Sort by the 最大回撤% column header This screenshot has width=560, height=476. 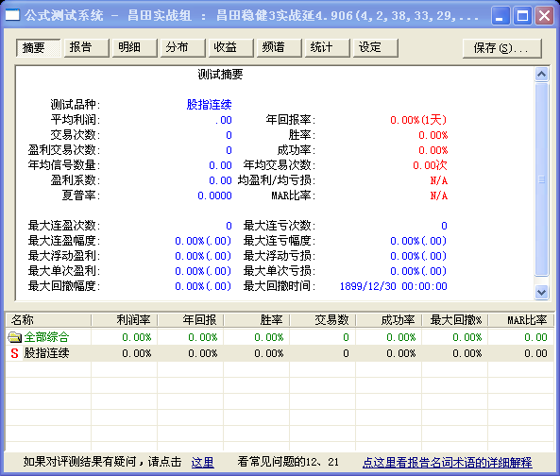click(x=454, y=319)
